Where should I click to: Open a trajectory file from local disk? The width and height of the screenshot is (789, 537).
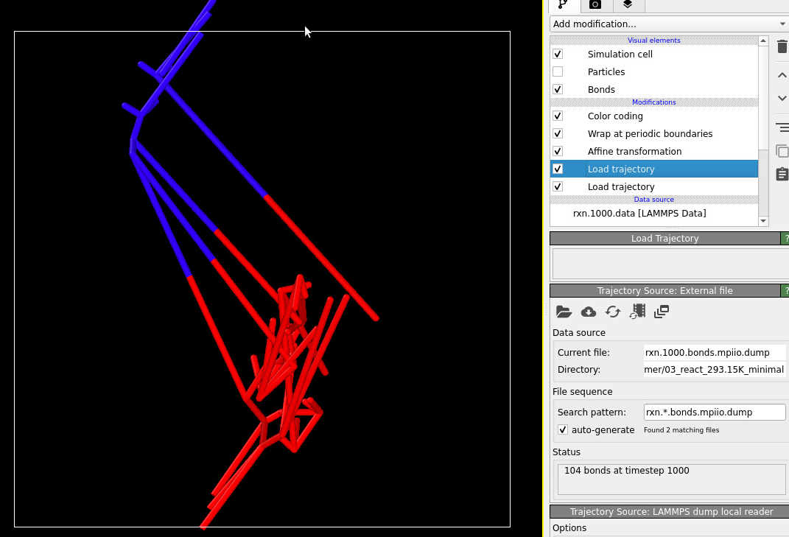tap(564, 312)
